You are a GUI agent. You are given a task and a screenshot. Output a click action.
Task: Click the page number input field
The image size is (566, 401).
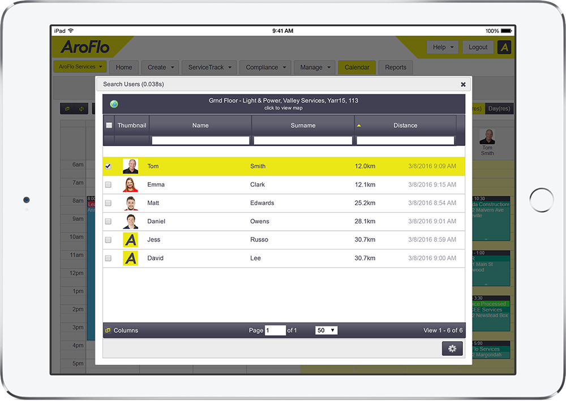pyautogui.click(x=275, y=330)
